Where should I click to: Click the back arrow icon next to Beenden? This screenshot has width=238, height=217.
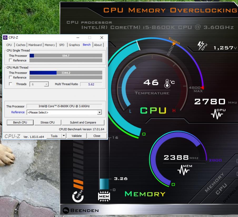66,210
